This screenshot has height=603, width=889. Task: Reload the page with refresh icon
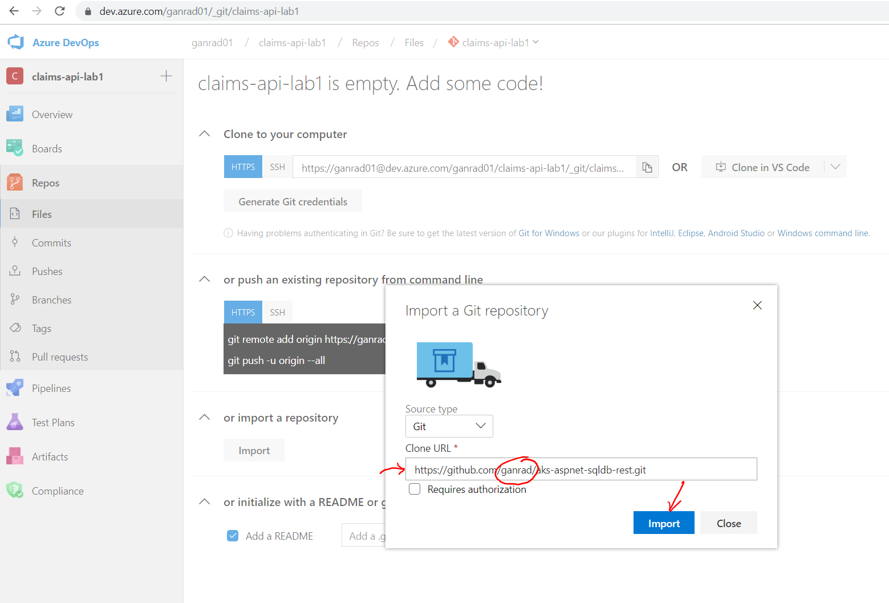pyautogui.click(x=59, y=11)
